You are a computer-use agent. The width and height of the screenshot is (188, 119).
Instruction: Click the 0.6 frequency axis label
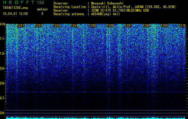click(x=3, y=113)
